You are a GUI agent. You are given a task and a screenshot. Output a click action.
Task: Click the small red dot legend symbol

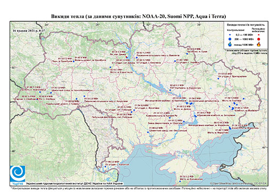coord(259,35)
